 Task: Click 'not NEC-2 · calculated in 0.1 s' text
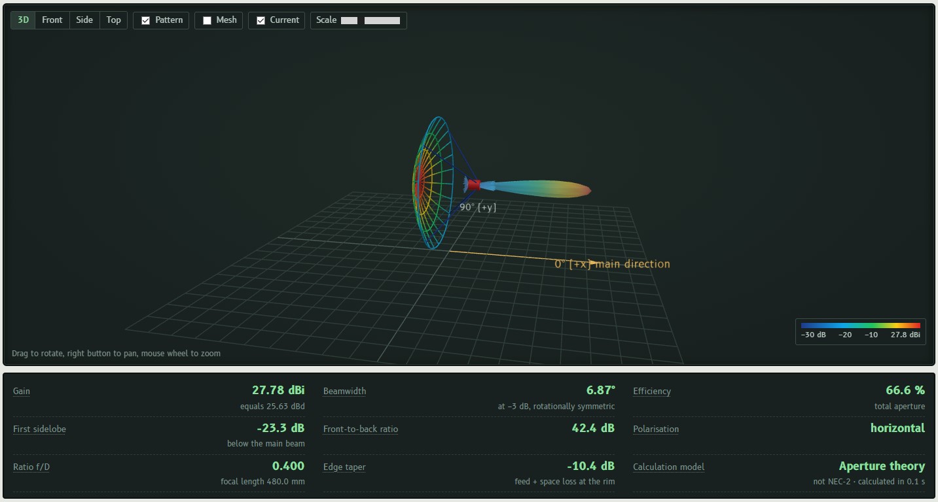coord(869,482)
